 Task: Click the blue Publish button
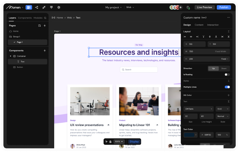pyautogui.click(x=224, y=7)
